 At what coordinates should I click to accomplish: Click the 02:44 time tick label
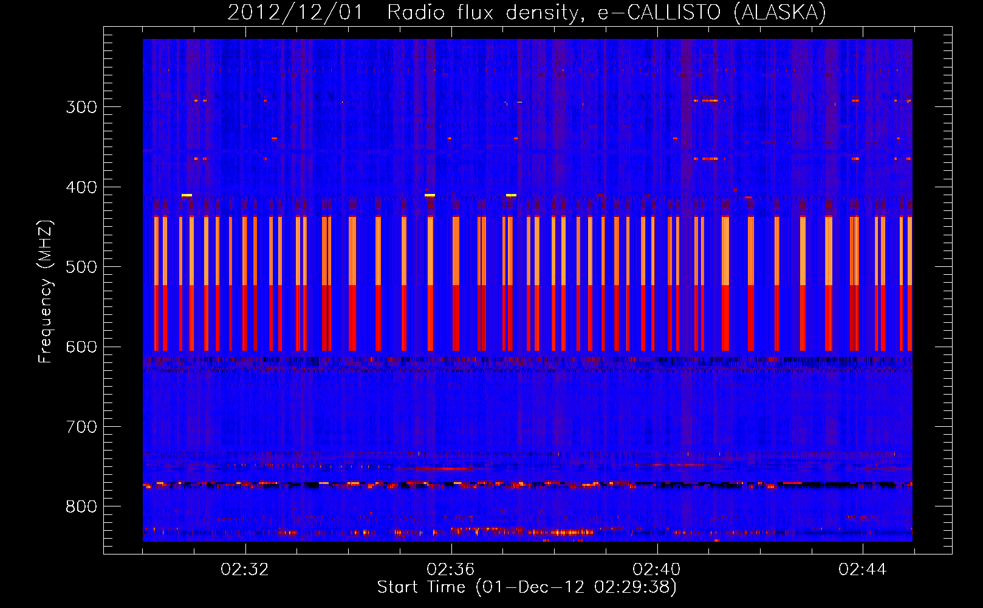coord(863,570)
